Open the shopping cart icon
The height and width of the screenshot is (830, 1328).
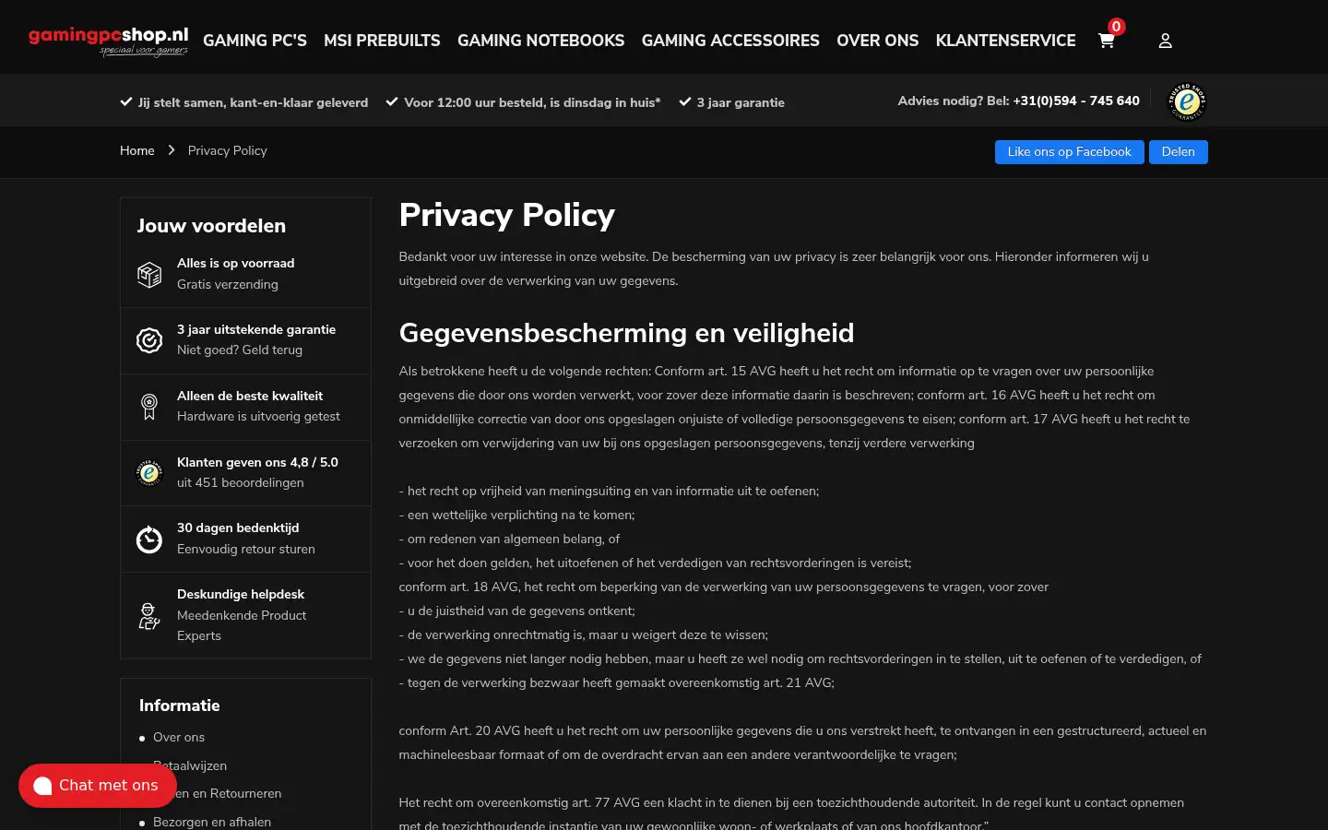tap(1107, 41)
